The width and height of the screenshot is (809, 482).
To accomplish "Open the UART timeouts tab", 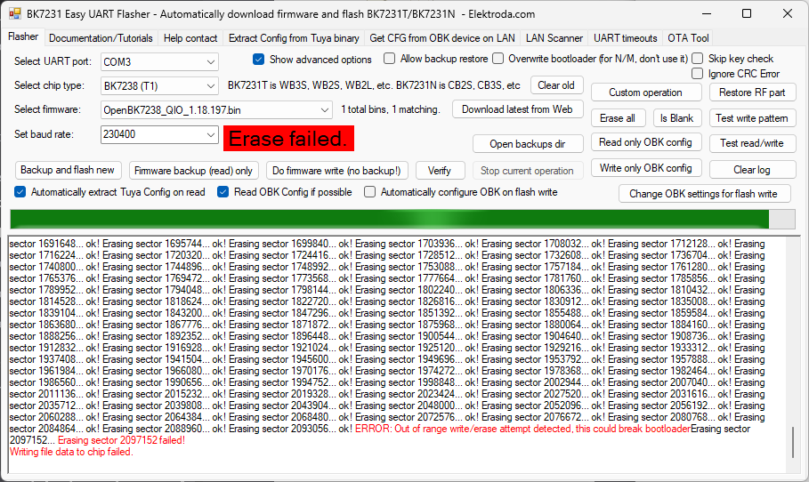I will 626,38.
